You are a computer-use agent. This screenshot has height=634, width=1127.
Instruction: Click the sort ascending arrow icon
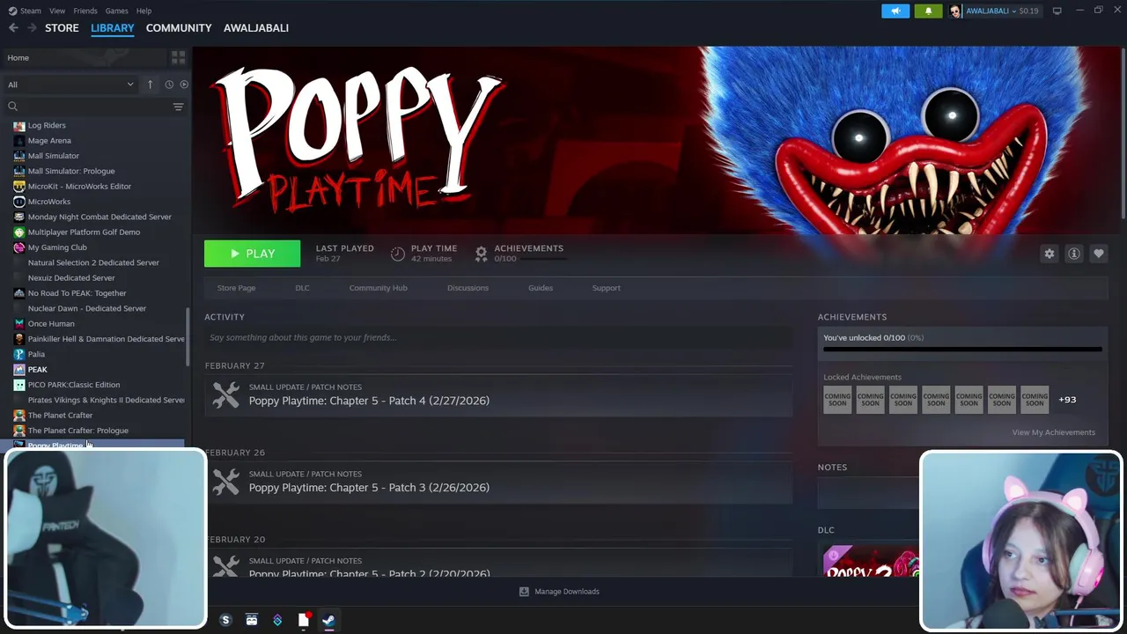pos(150,85)
